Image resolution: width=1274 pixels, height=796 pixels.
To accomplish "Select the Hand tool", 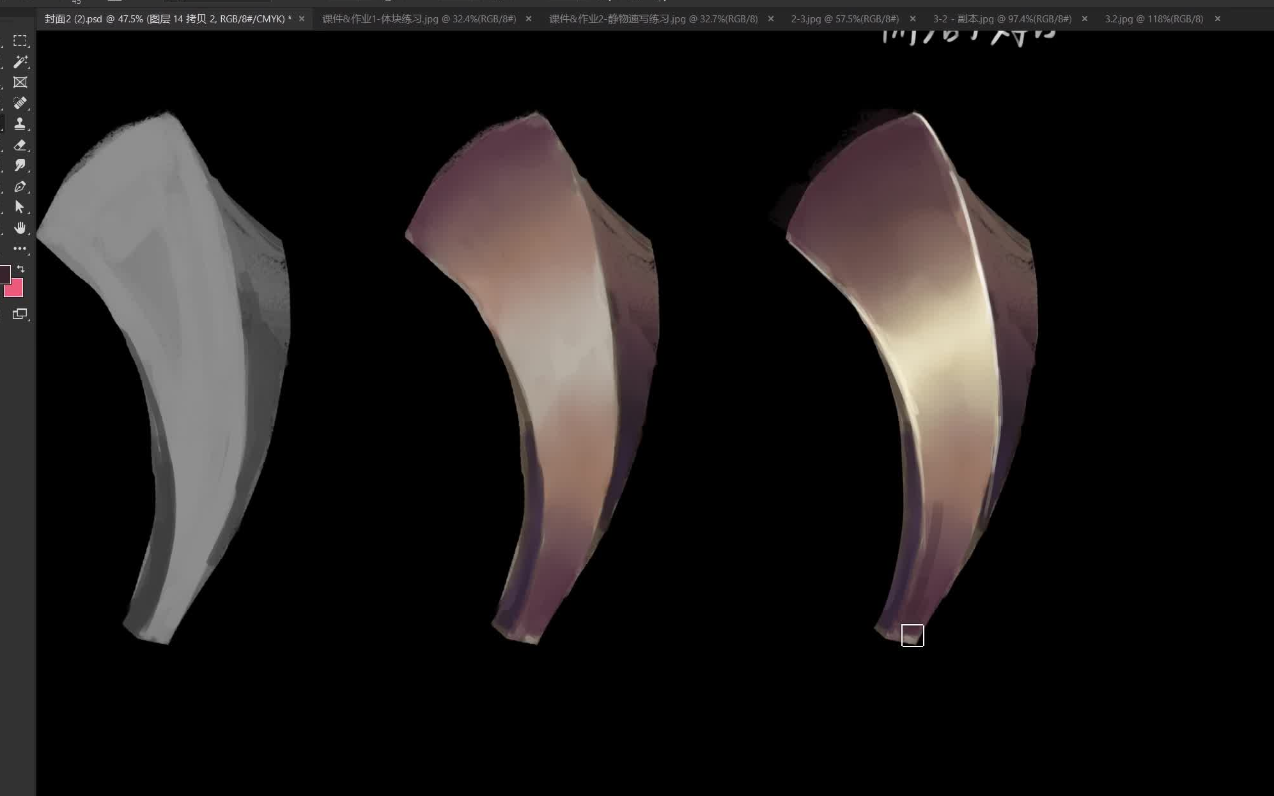I will (20, 228).
